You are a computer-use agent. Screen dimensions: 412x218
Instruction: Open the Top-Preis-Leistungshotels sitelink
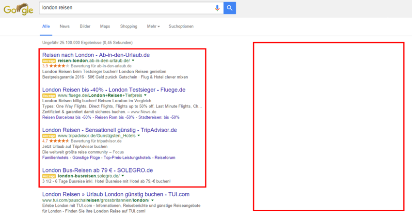(x=127, y=157)
